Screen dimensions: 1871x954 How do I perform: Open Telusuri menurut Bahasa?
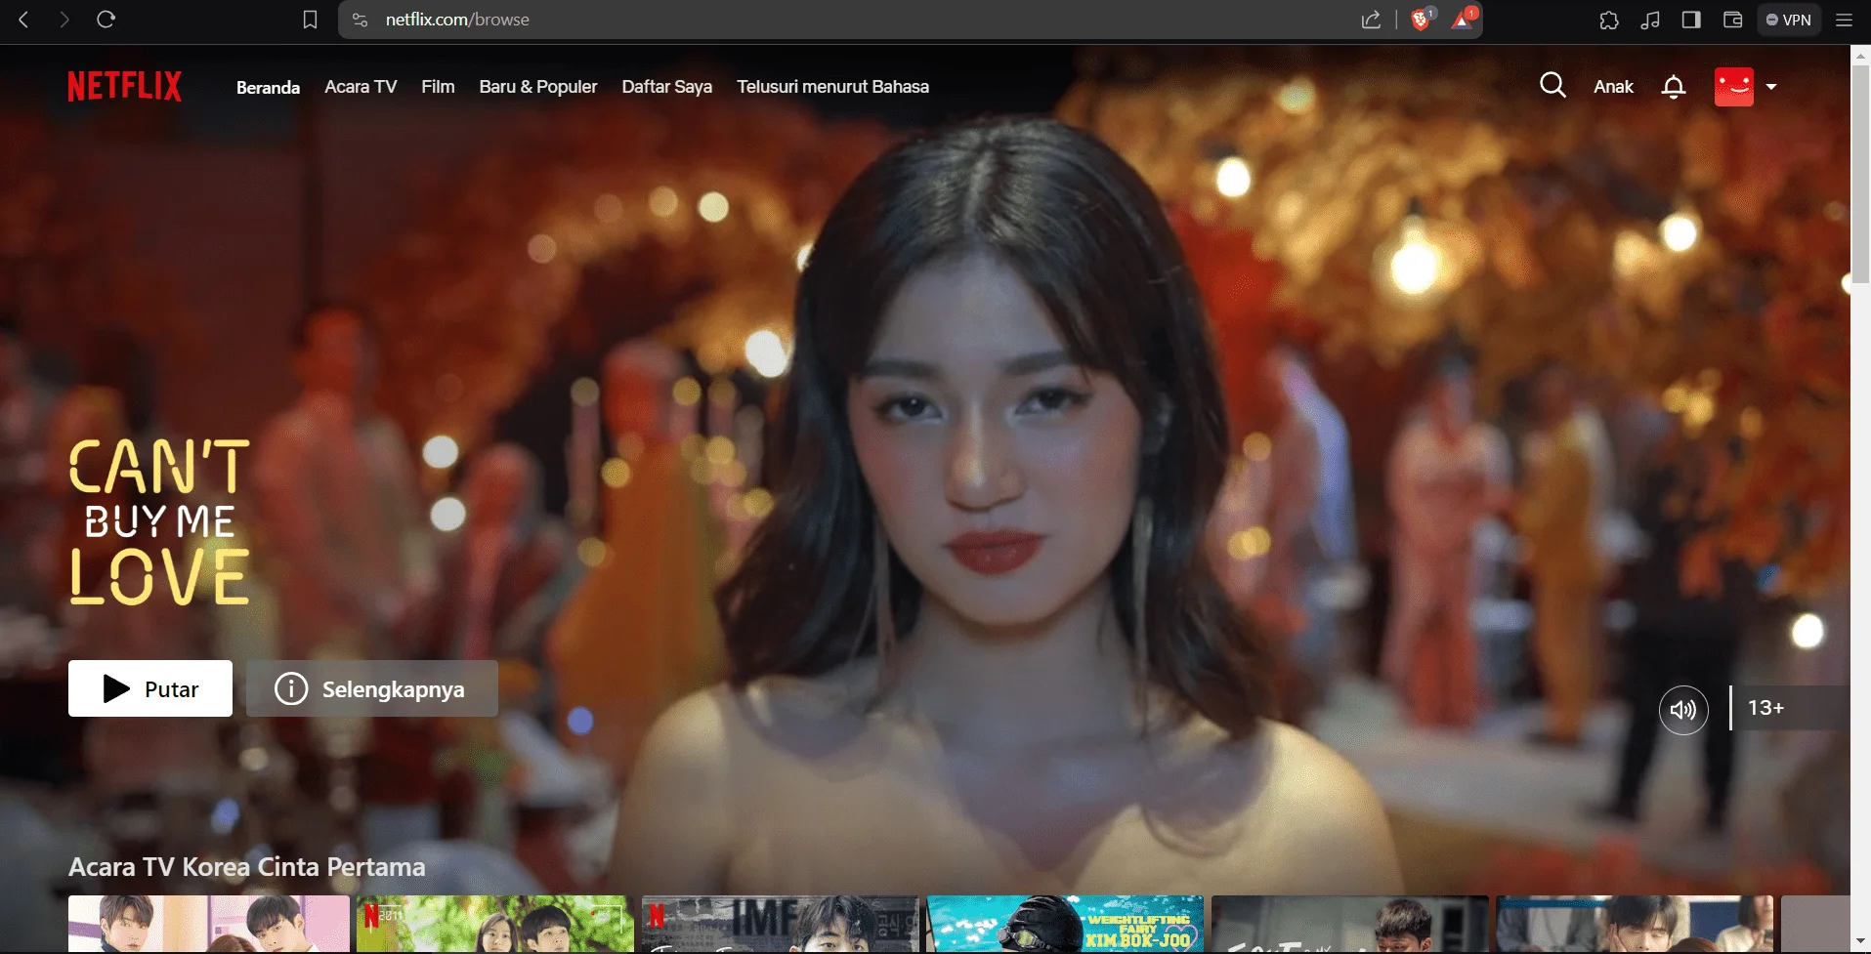click(x=832, y=87)
